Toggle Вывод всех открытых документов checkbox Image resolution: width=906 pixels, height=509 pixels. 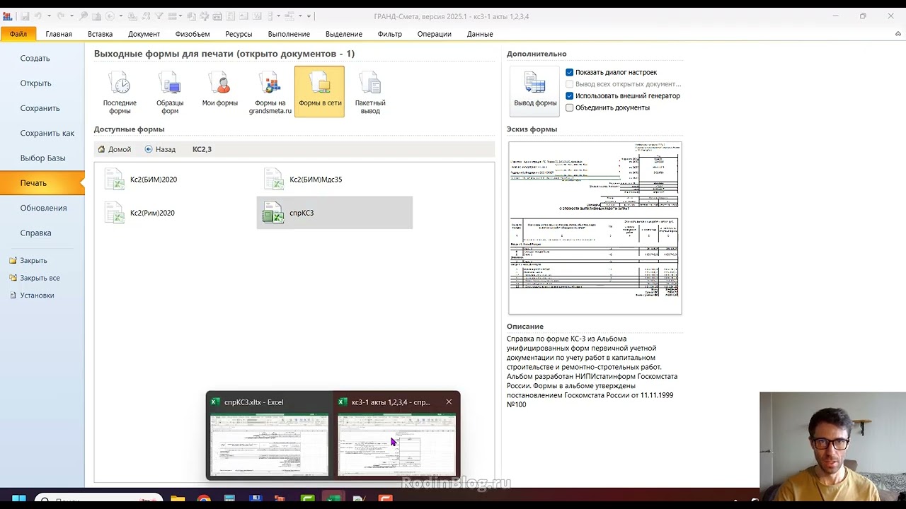coord(569,84)
